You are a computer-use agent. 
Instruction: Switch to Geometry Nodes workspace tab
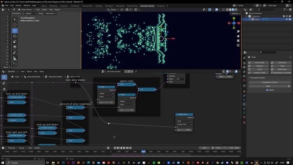point(147,6)
